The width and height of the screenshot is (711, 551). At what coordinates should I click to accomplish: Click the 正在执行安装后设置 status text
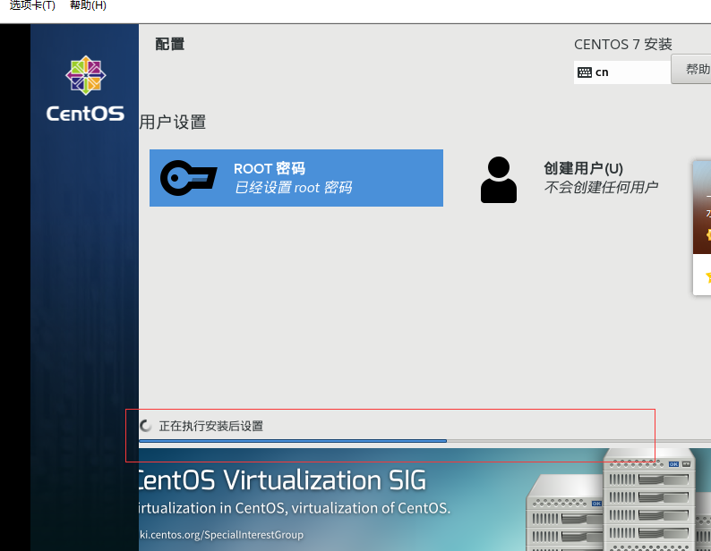point(210,426)
